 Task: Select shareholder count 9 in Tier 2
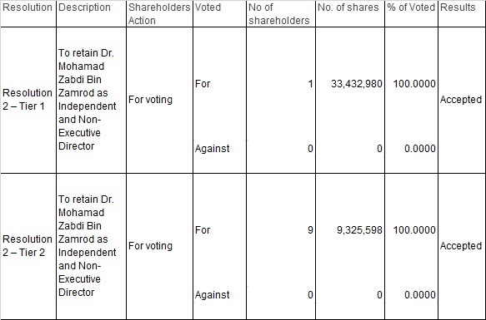[310, 230]
